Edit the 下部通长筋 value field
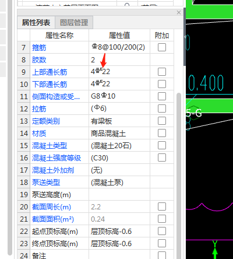This screenshot has width=233, height=259. pos(119,84)
